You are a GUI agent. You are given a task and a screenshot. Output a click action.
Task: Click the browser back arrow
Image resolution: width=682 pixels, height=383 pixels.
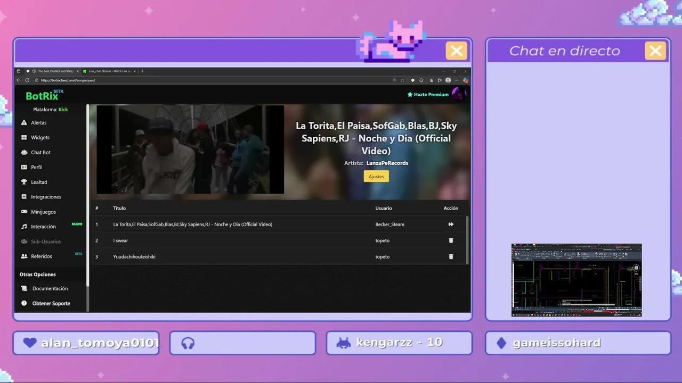[19, 80]
